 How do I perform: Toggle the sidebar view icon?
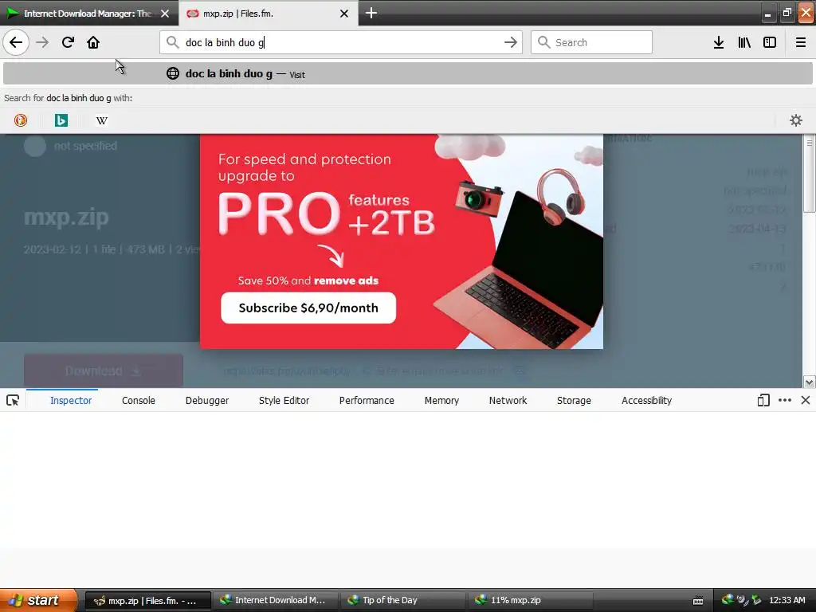[x=770, y=42]
